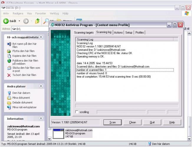Select the zalcinowa@hotmail.com file thumbnail
Viewport: 192px width, 147px height.
coord(58,133)
